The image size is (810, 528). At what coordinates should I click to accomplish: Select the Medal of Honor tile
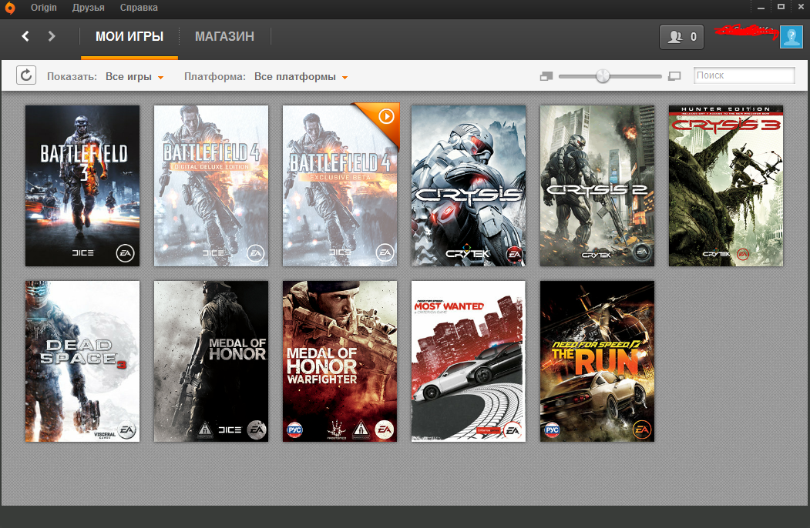point(211,361)
